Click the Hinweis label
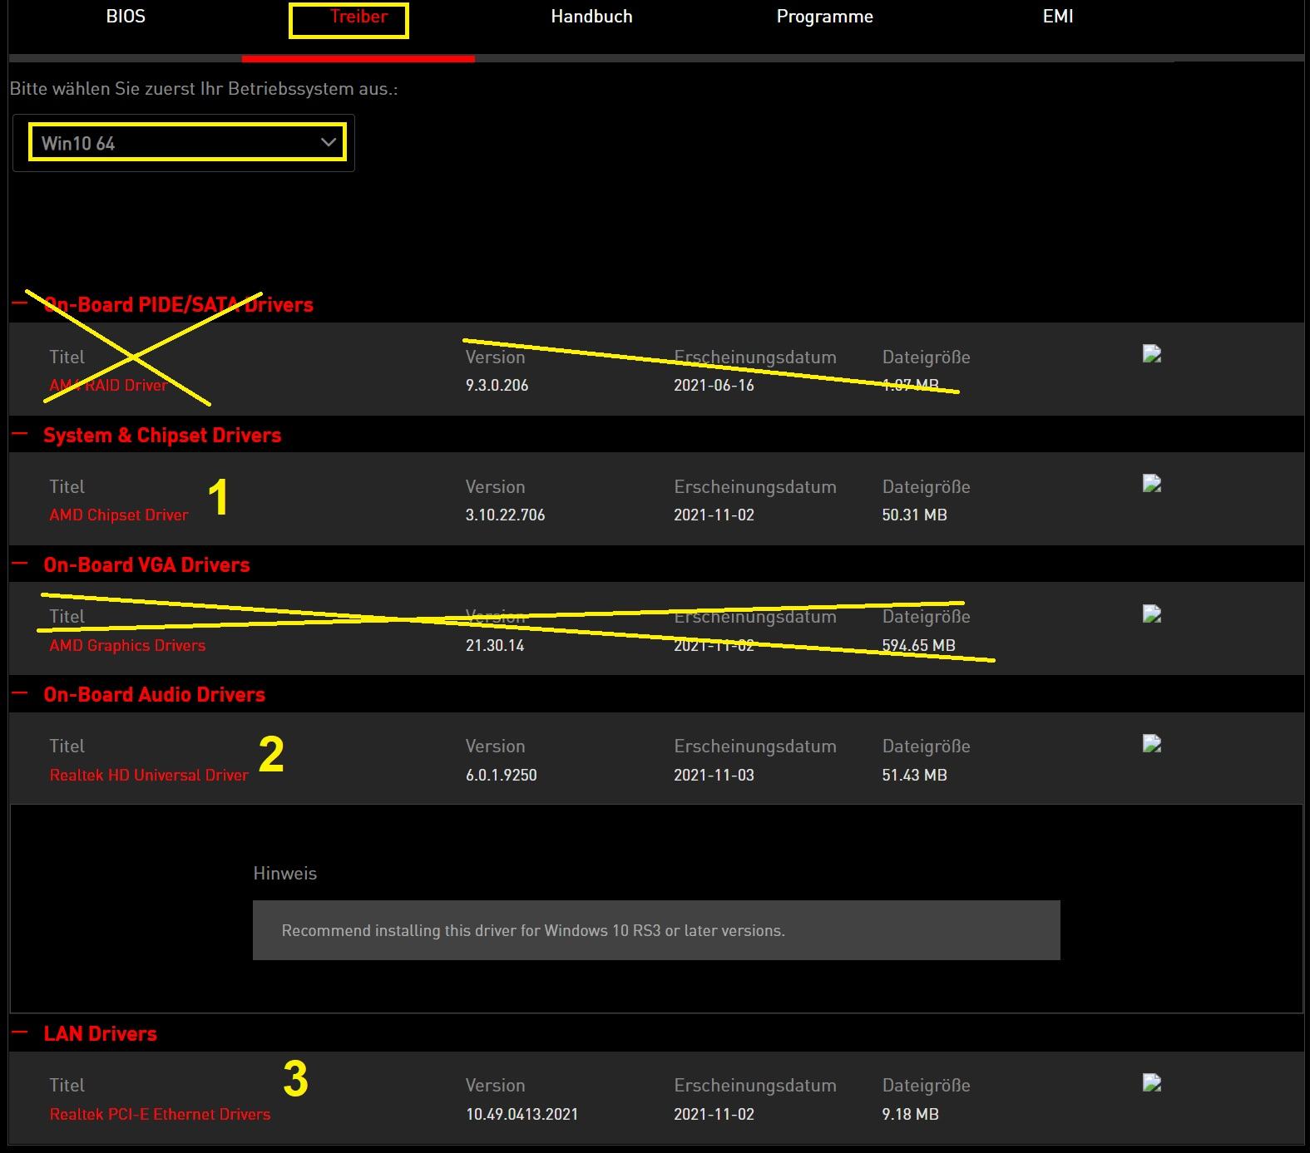Screen dimensions: 1310x1153 tap(284, 873)
